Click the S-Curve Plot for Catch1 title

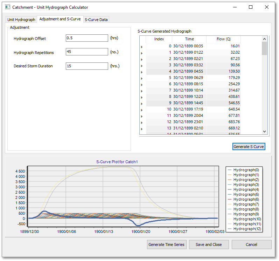click(117, 162)
